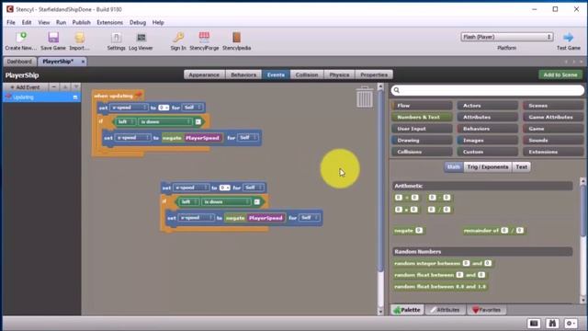
Task: Open Stencylpedia book icon
Action: [236, 38]
